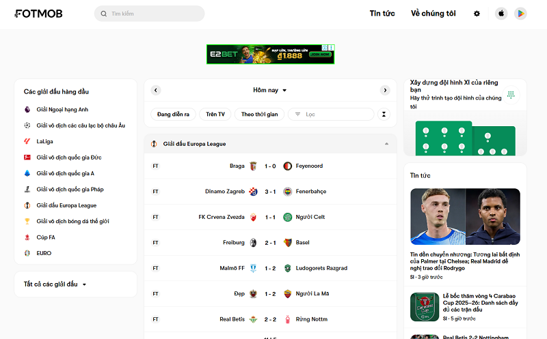
Task: Go to previous day with left arrow
Action: 156,90
